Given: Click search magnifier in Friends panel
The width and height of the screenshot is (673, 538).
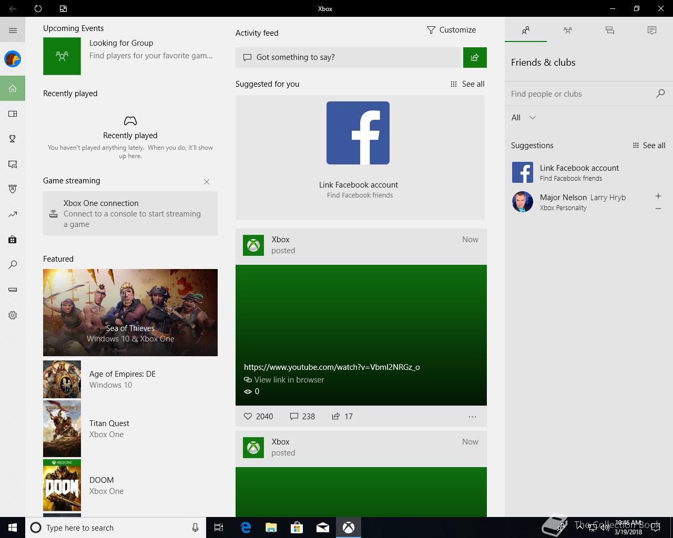Looking at the screenshot, I should [660, 94].
